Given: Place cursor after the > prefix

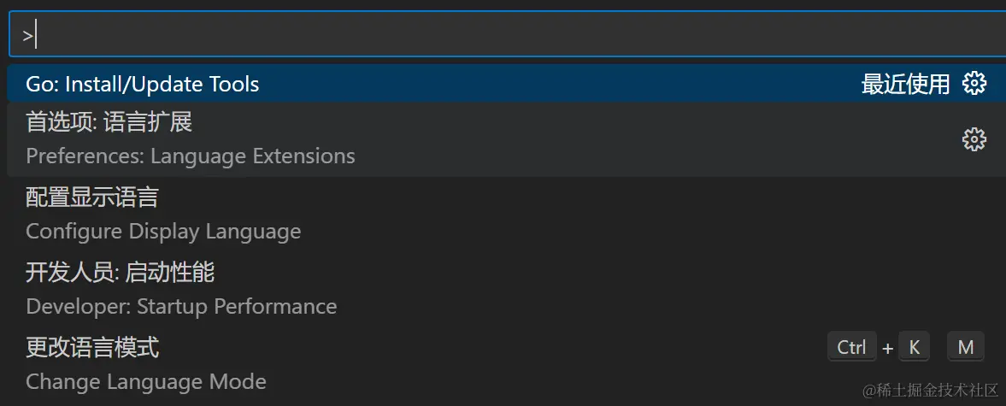Looking at the screenshot, I should (x=36, y=35).
